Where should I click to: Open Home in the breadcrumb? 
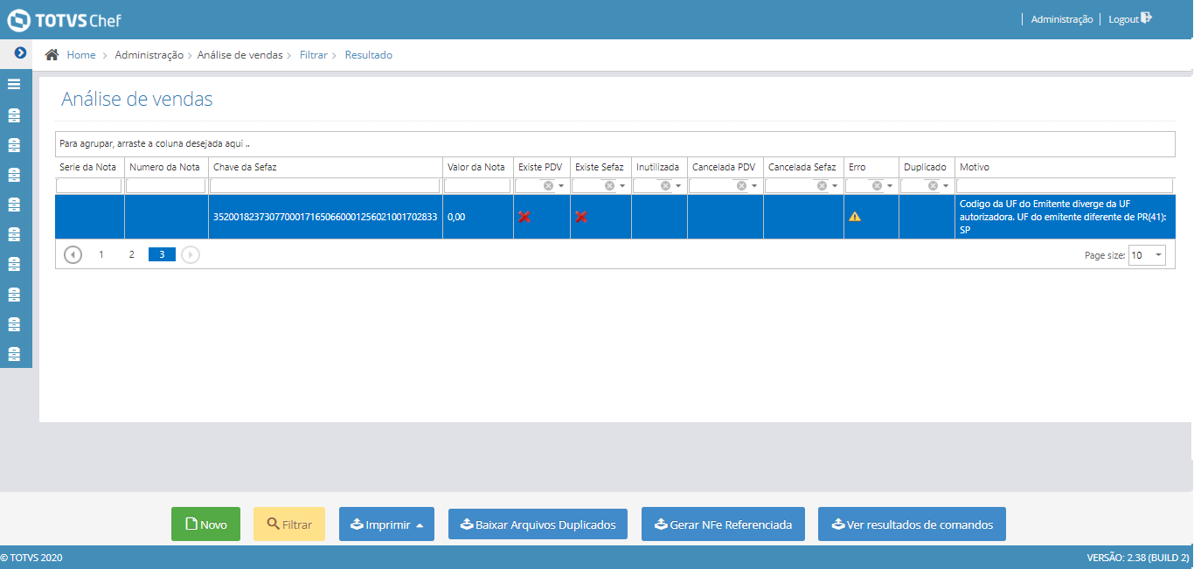point(81,55)
